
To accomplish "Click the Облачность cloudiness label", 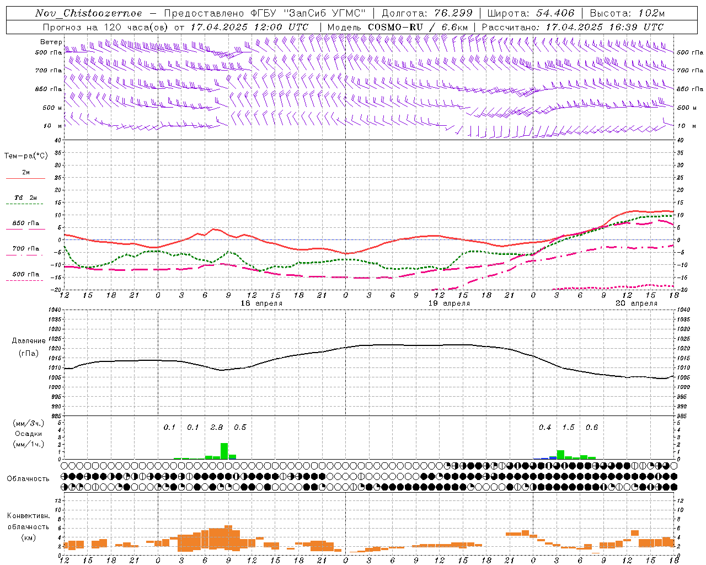I will [x=28, y=478].
